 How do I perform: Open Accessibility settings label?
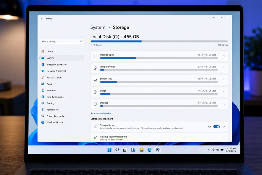coord(52,110)
